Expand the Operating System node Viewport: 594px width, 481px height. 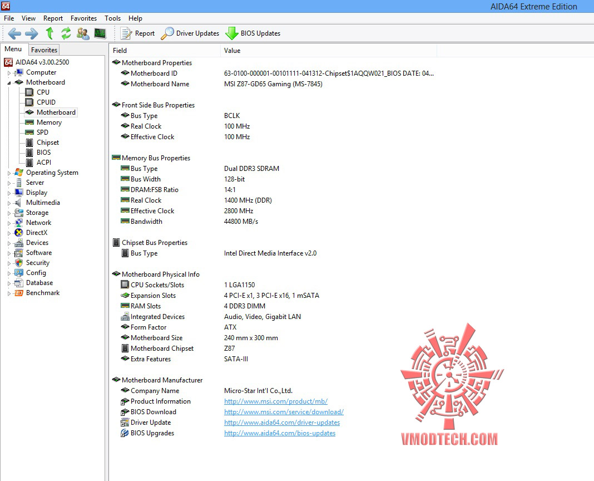tap(9, 173)
